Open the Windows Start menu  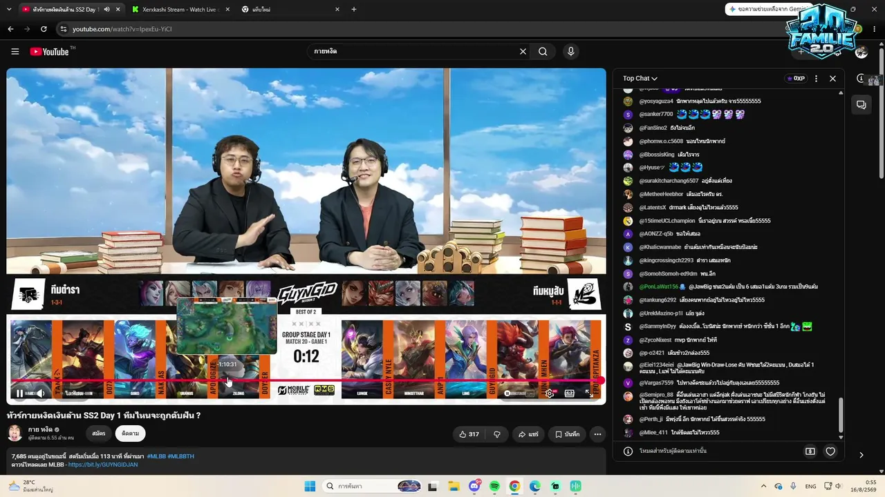point(310,487)
